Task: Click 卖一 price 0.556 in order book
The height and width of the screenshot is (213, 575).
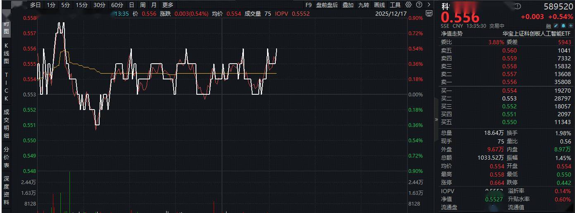Action: [509, 82]
